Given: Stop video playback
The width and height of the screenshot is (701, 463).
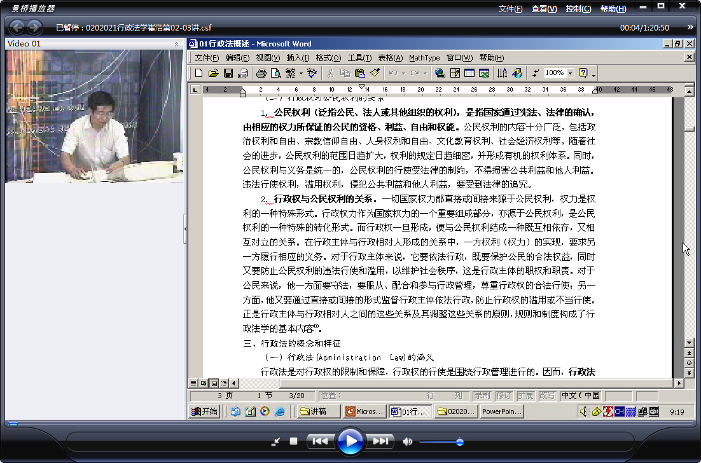Looking at the screenshot, I should (x=293, y=441).
